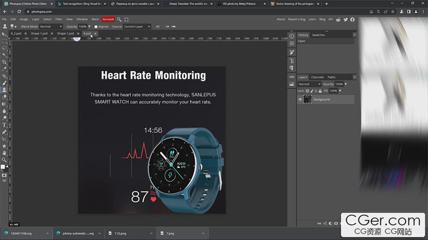Open the Blog link
The width and height of the screenshot is (428, 240).
click(322, 19)
